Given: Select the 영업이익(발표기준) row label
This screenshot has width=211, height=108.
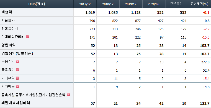Looking at the screenshot, I should point(17,53).
